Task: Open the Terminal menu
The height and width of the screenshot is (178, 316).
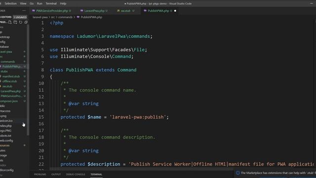Action: (51, 3)
